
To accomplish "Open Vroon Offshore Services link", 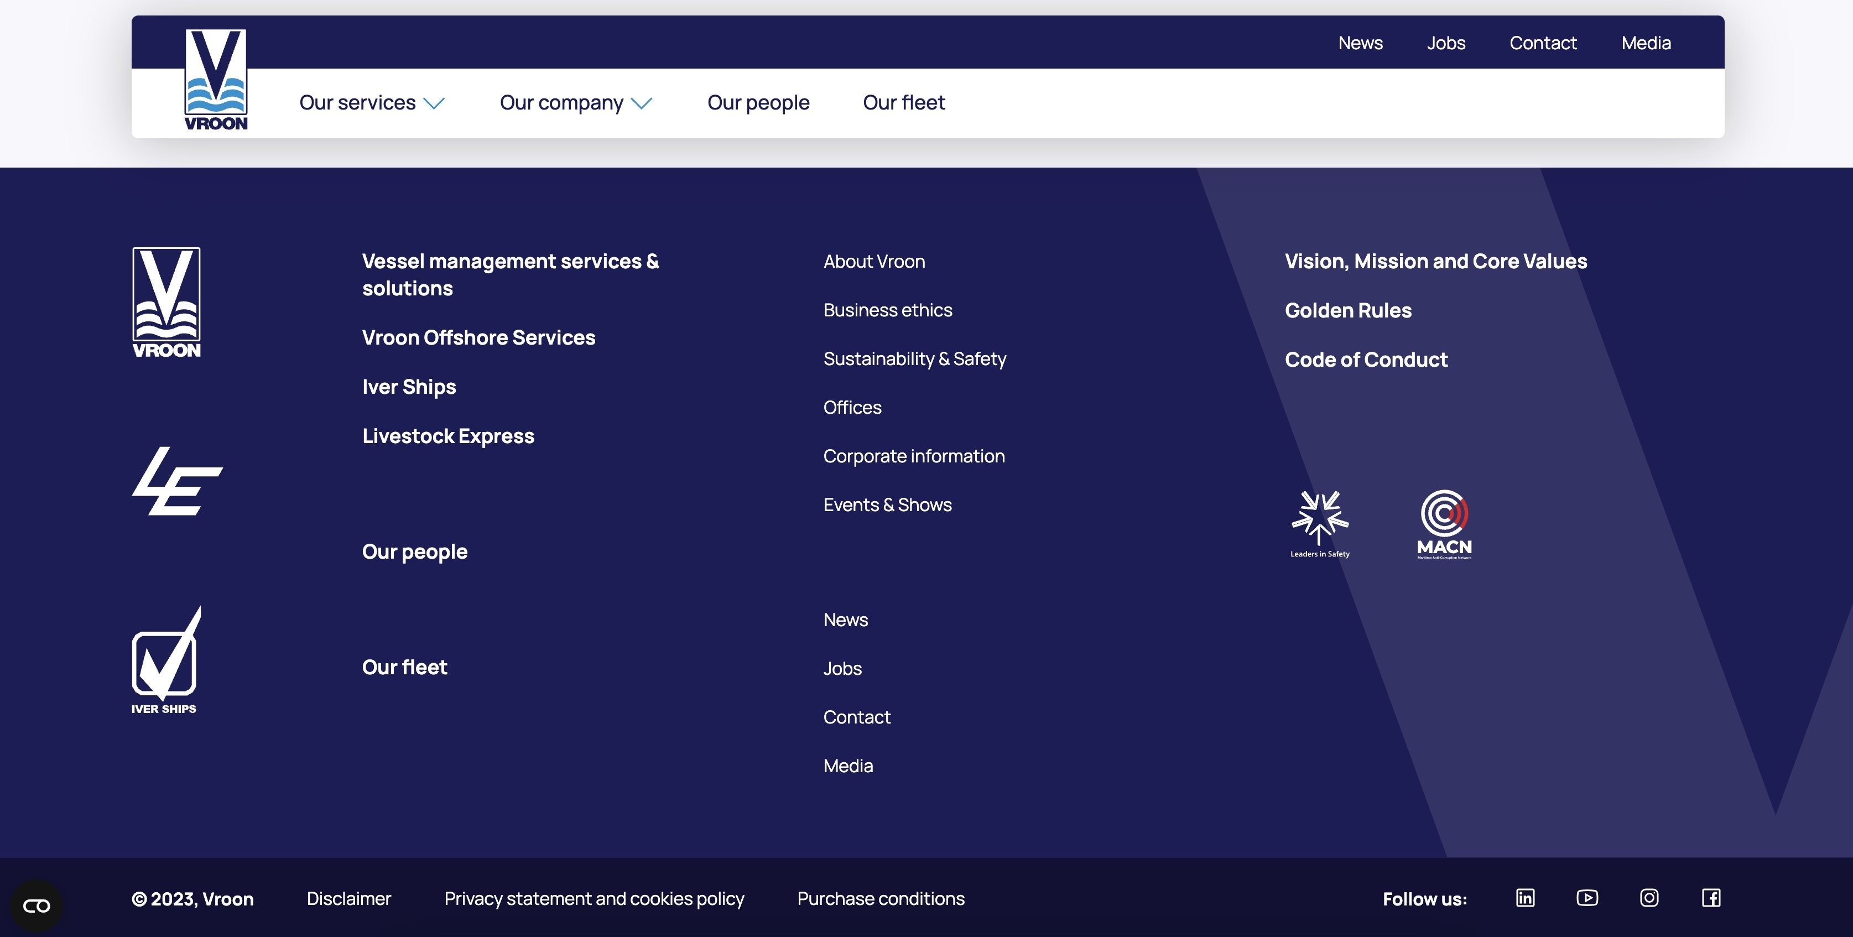I will [478, 338].
